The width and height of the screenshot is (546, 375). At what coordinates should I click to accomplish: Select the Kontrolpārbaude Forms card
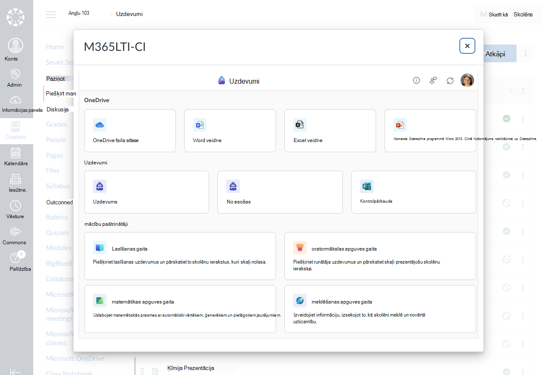pyautogui.click(x=413, y=192)
